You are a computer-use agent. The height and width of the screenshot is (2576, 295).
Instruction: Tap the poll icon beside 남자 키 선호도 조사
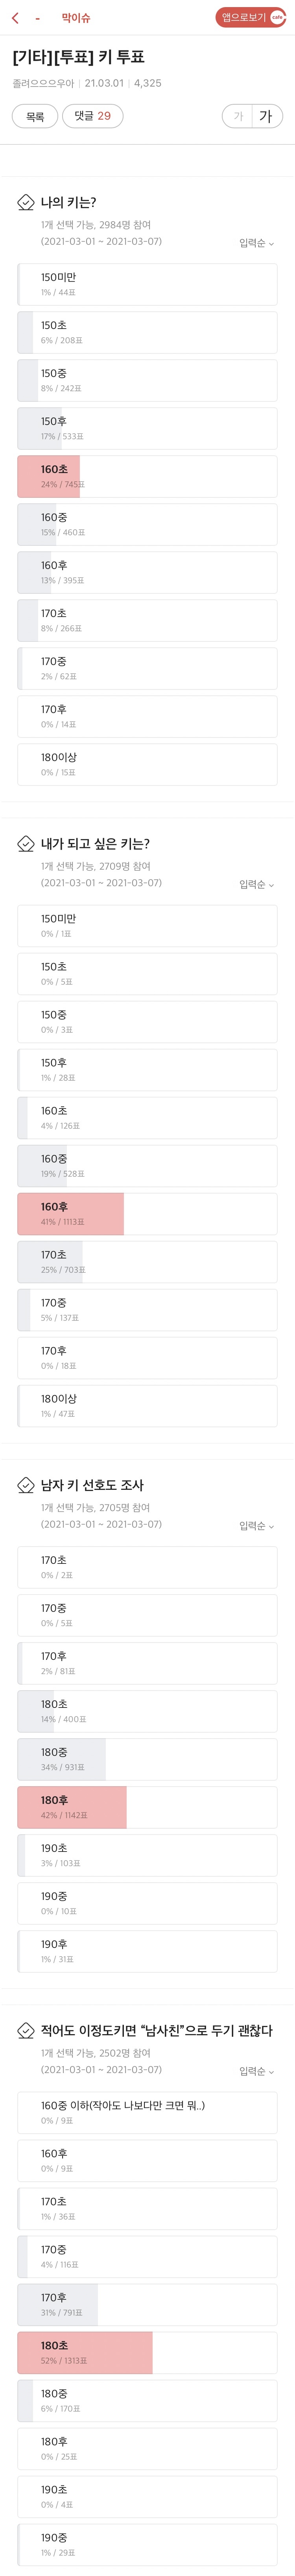(x=26, y=1485)
